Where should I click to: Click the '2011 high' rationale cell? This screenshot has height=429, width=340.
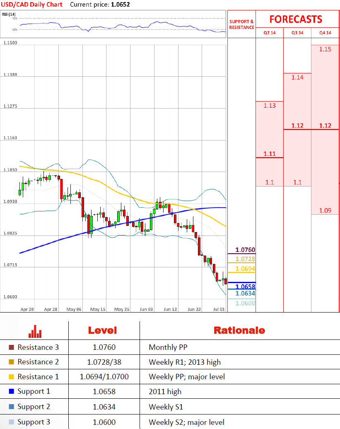(x=165, y=392)
